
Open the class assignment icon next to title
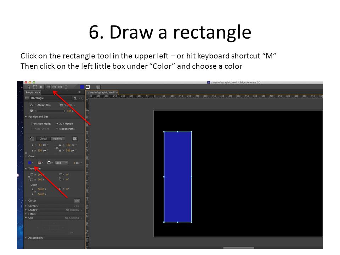[75, 98]
